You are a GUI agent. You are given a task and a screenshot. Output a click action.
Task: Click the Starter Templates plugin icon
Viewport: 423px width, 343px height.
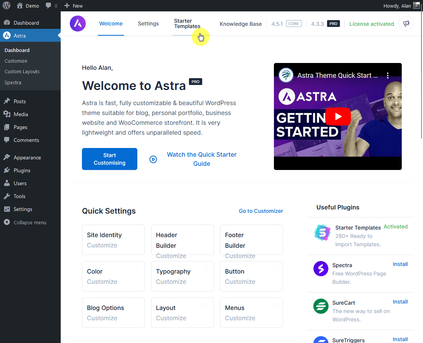[322, 233]
